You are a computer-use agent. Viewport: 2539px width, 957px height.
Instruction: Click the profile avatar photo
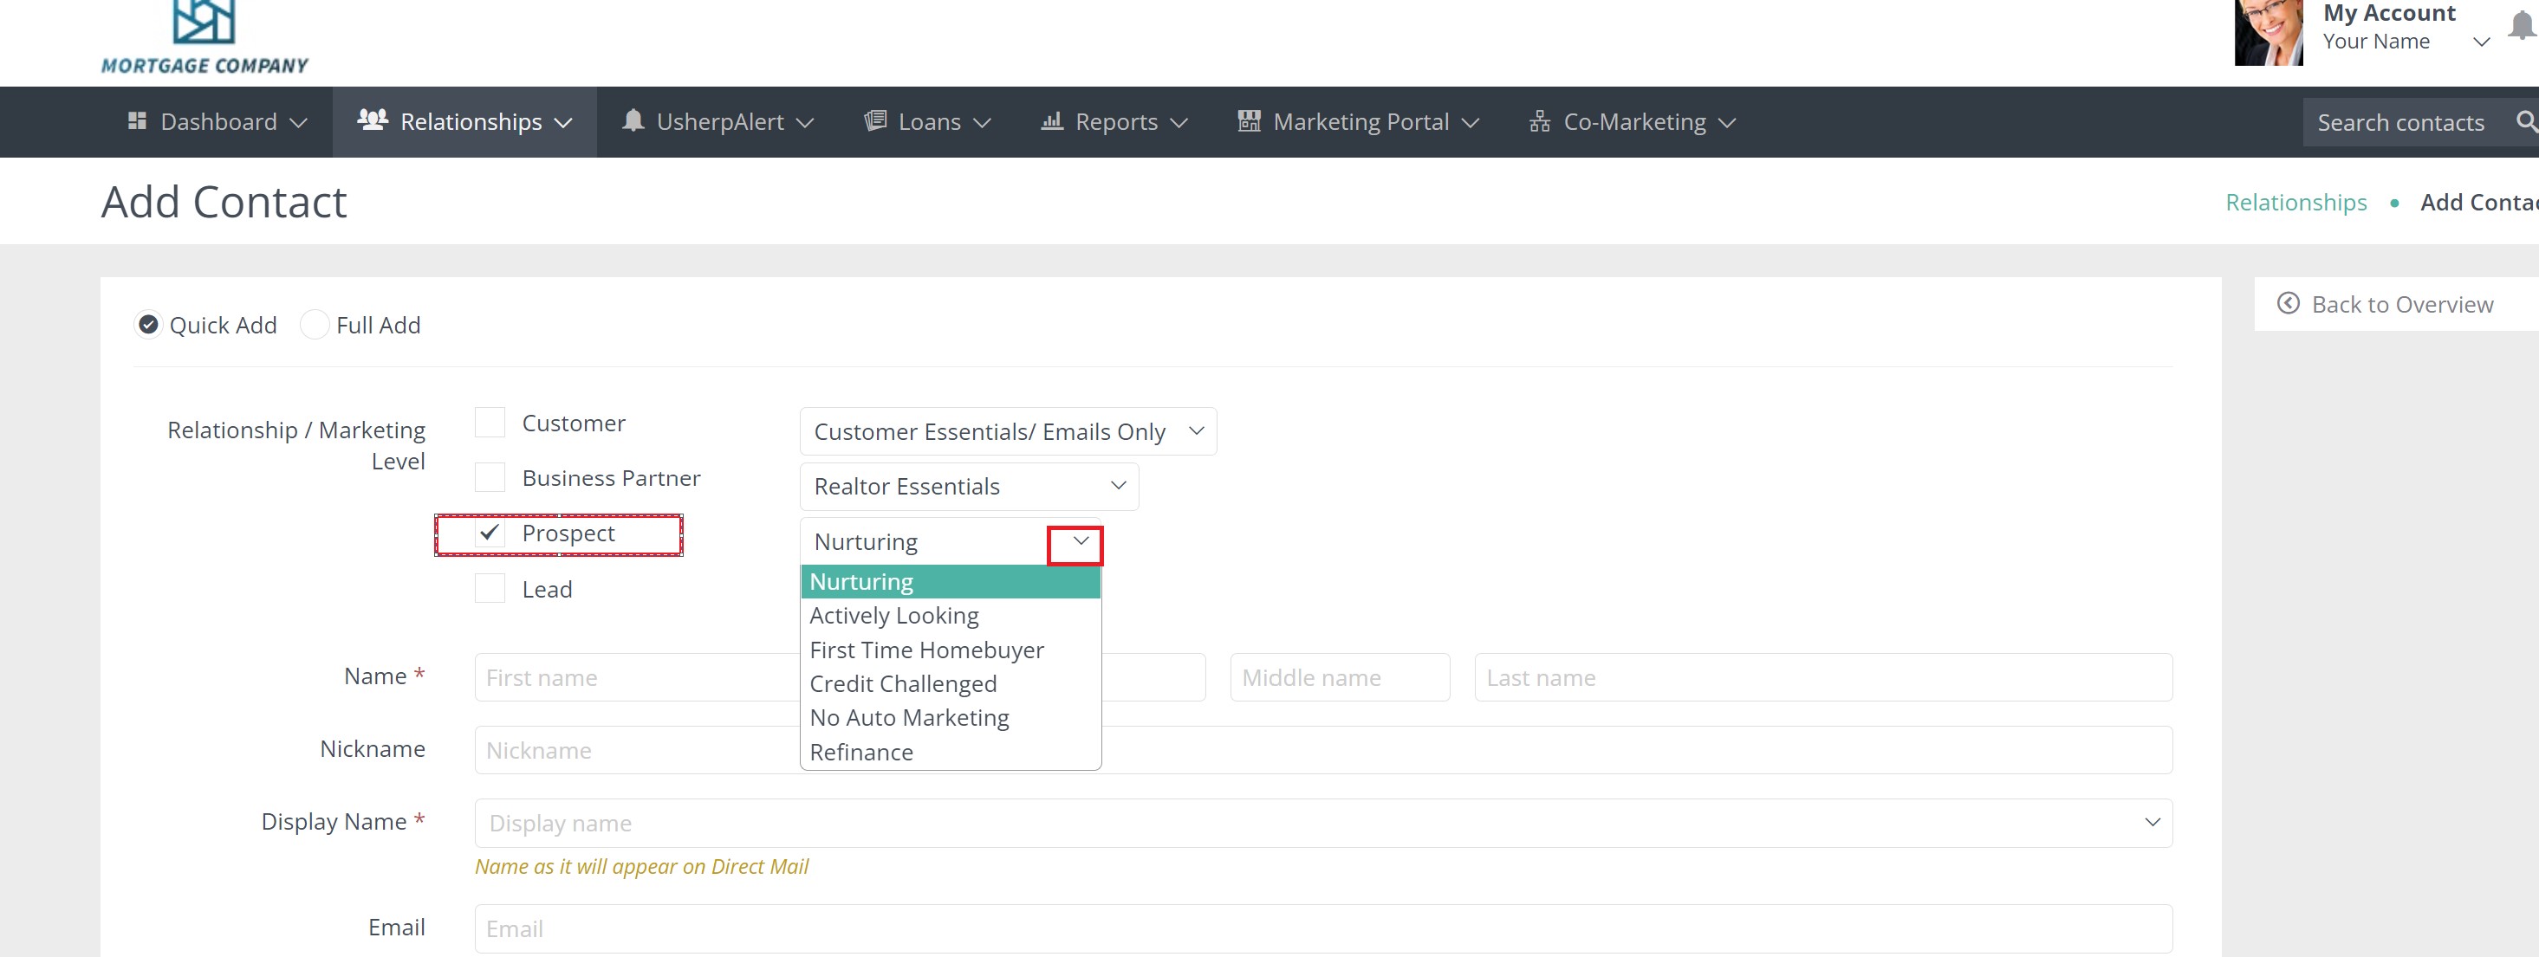click(2267, 33)
